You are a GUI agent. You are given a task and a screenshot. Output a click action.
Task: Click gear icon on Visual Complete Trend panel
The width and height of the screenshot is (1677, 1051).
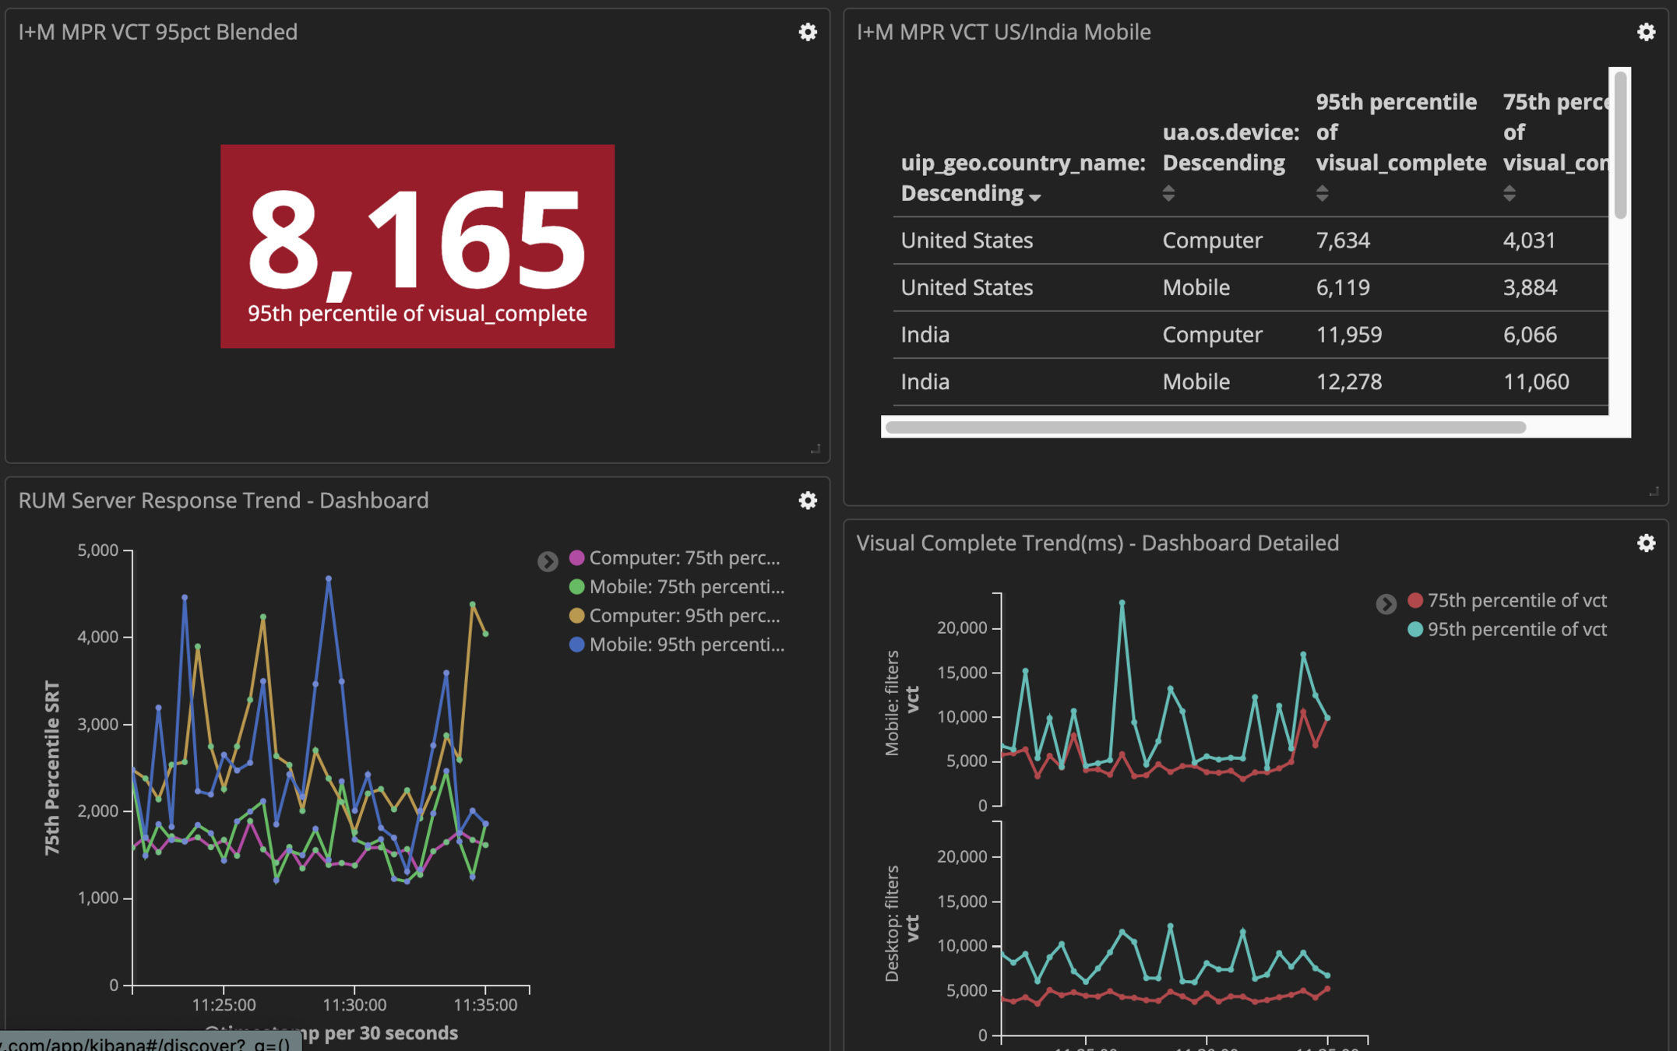click(1646, 543)
